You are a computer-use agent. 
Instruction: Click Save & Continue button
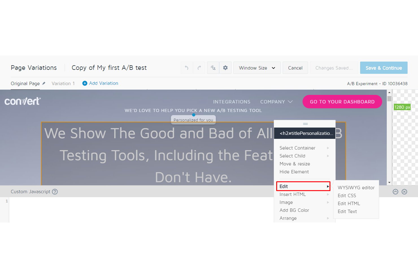384,68
